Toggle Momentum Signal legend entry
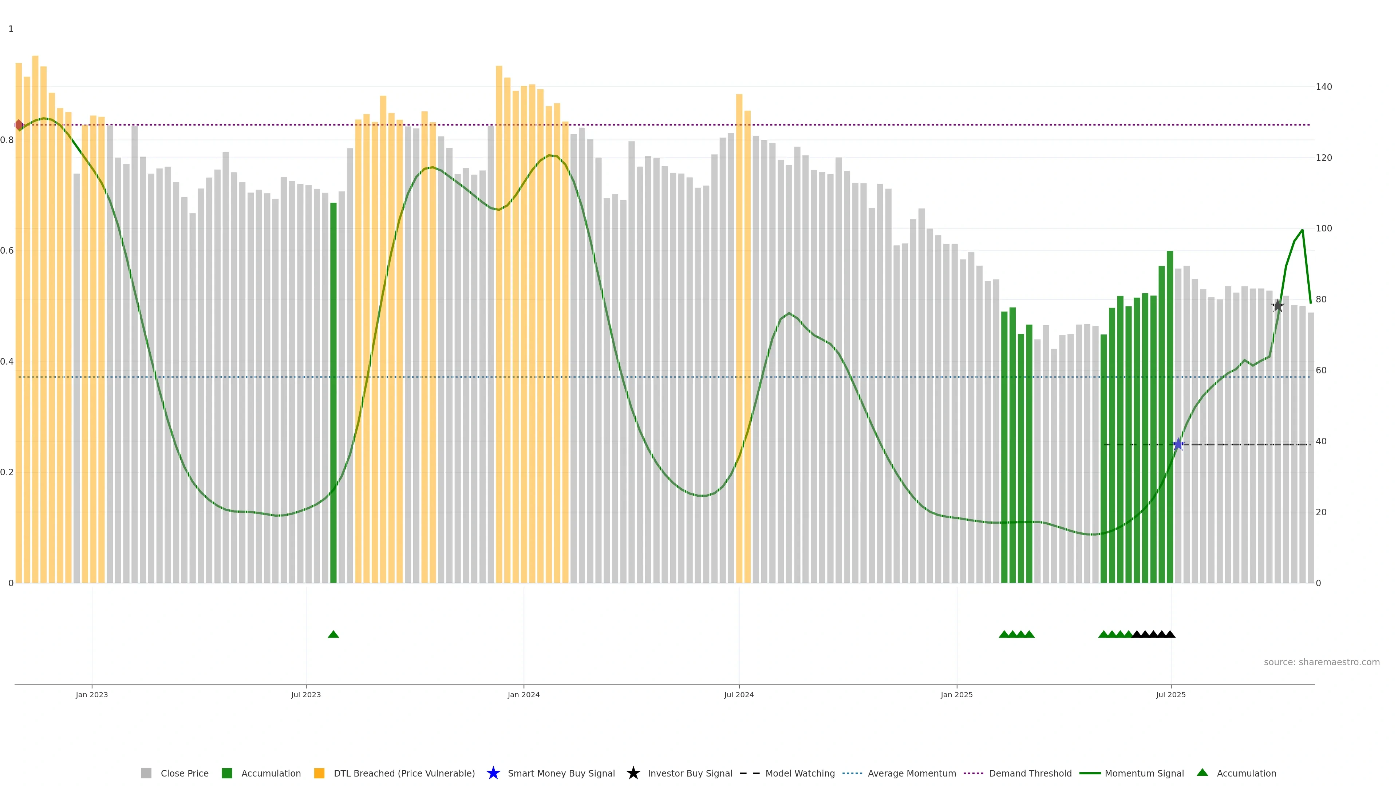Image resolution: width=1398 pixels, height=786 pixels. (x=1144, y=773)
